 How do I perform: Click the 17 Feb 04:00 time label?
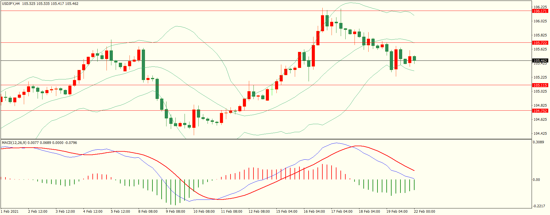point(342,212)
